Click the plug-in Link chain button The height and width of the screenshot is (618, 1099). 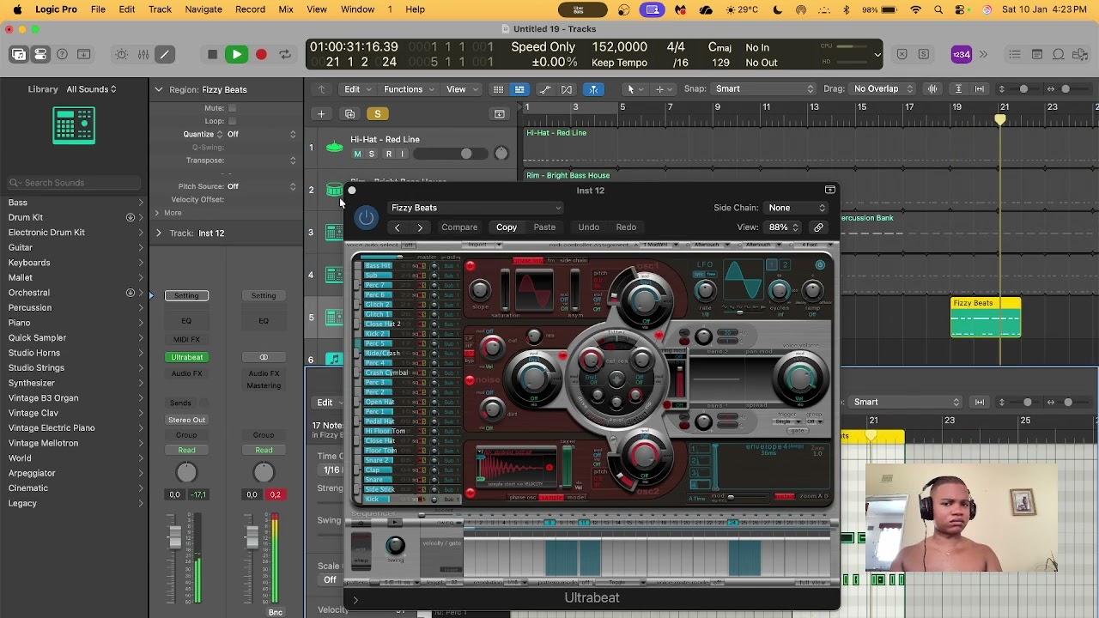[819, 227]
